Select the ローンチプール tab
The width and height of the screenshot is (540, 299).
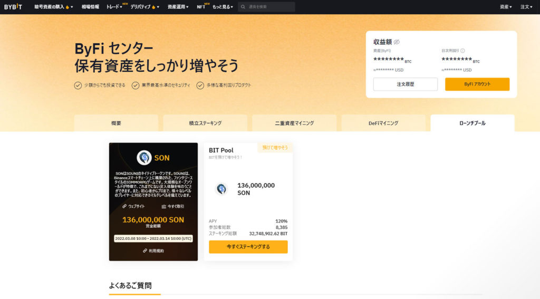[x=472, y=123]
